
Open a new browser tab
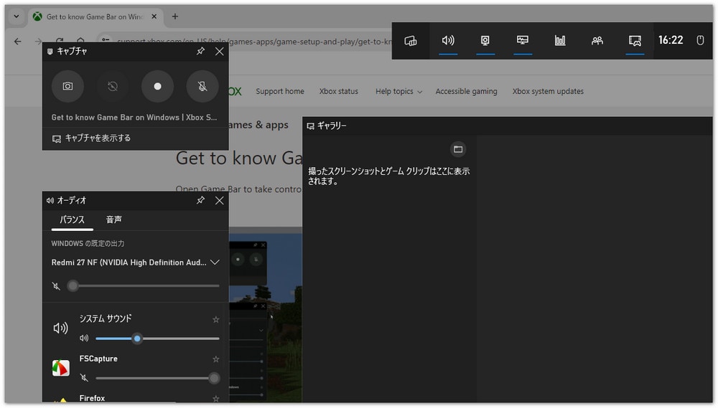point(175,16)
